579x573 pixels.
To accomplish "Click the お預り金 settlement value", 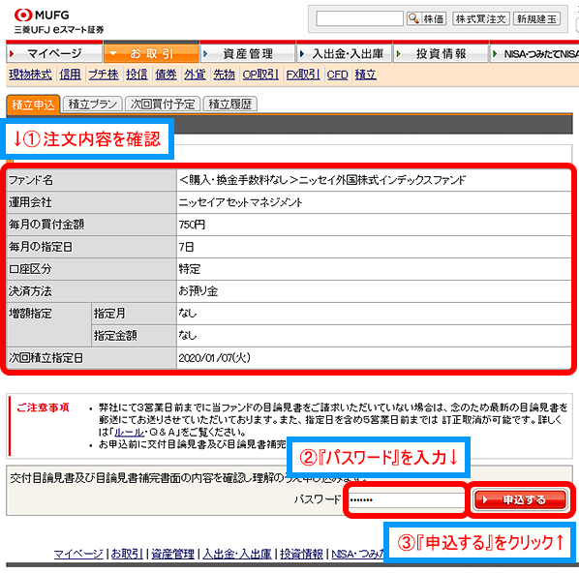I will [198, 291].
